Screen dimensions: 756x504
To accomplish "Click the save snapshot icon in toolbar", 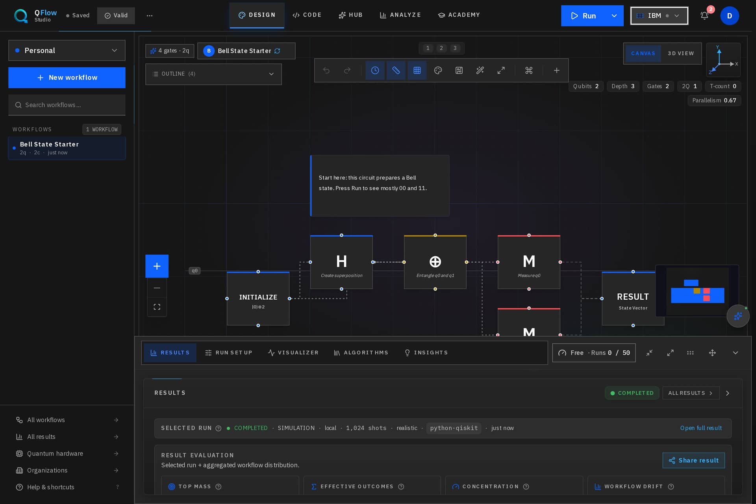I will click(x=459, y=70).
